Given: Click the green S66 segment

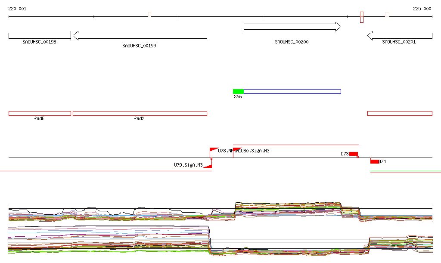Looking at the screenshot, I should coord(238,91).
